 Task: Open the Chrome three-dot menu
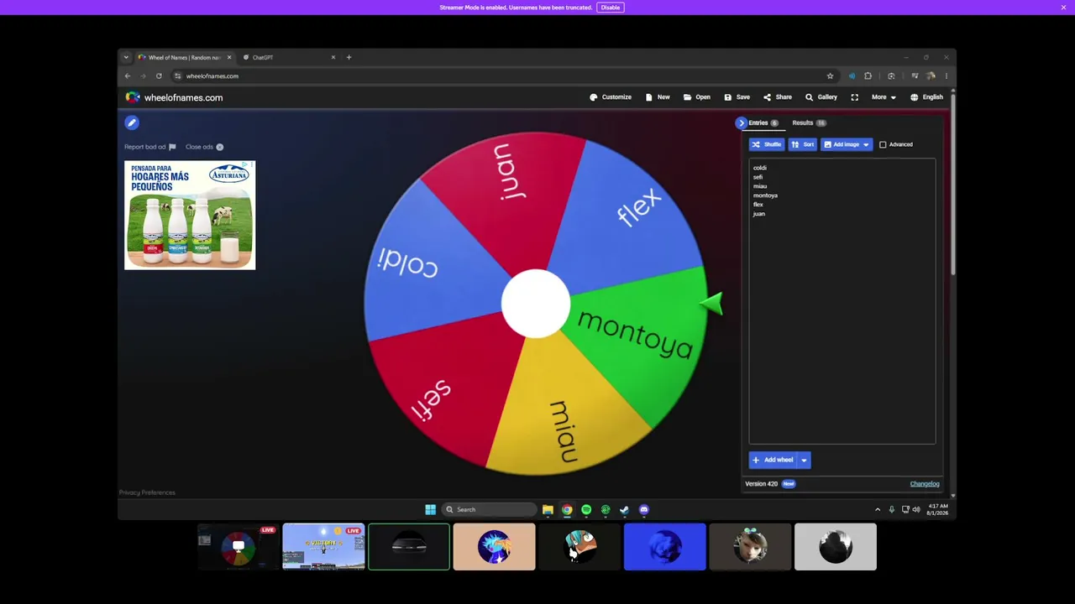(x=946, y=76)
